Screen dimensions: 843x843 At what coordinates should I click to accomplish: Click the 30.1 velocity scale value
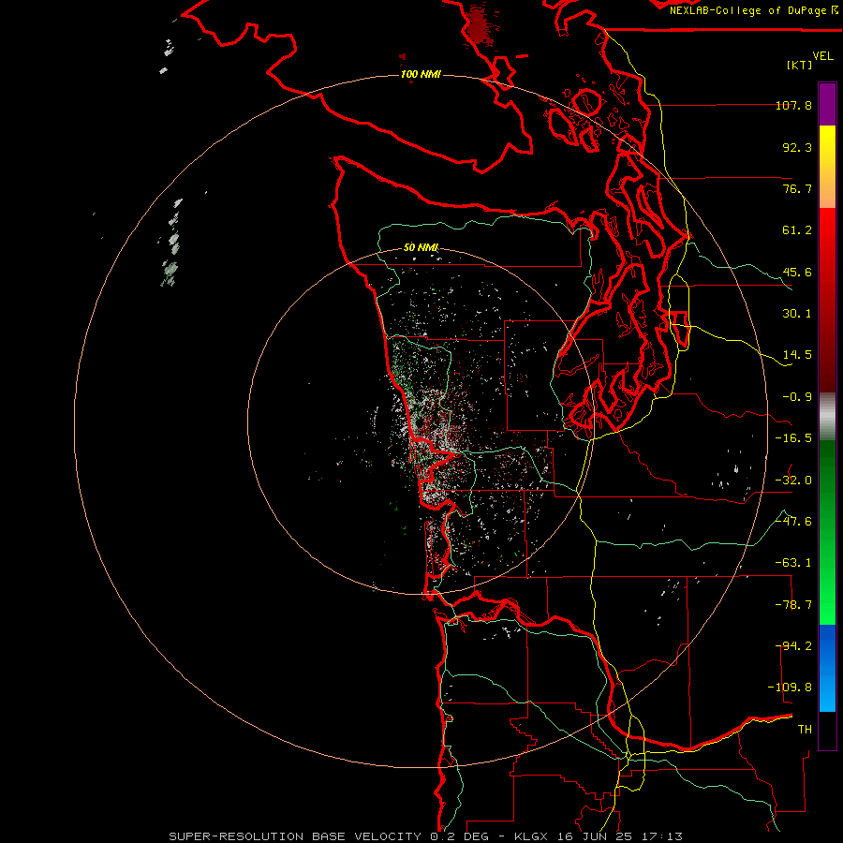pos(797,314)
